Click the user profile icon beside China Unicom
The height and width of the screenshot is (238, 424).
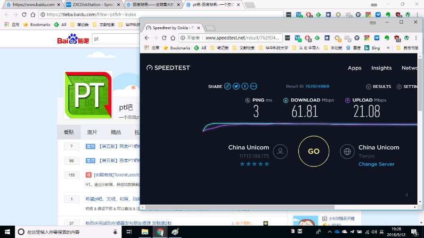(280, 151)
